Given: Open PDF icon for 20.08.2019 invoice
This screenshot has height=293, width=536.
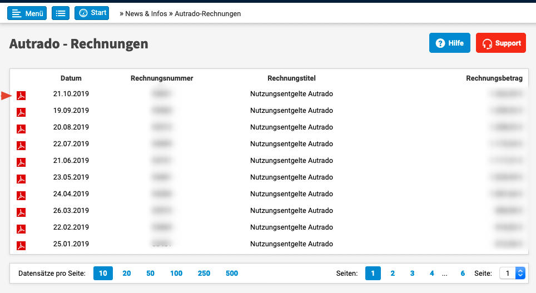Looking at the screenshot, I should [x=21, y=130].
